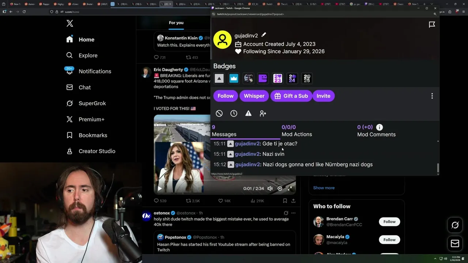Toggle fullscreen on the video
Viewport: 468px width, 263px height.
tap(290, 188)
